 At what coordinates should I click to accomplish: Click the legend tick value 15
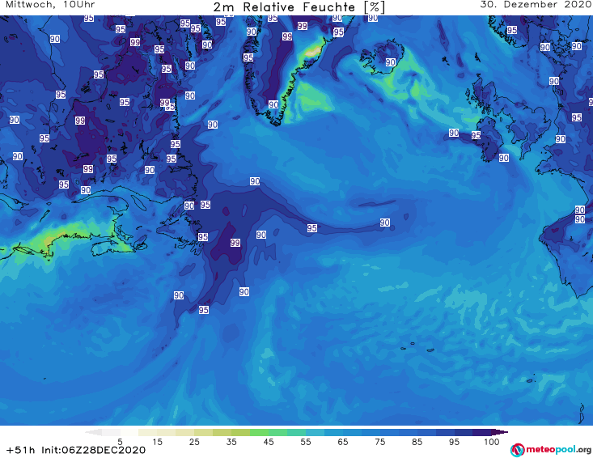tap(157, 442)
